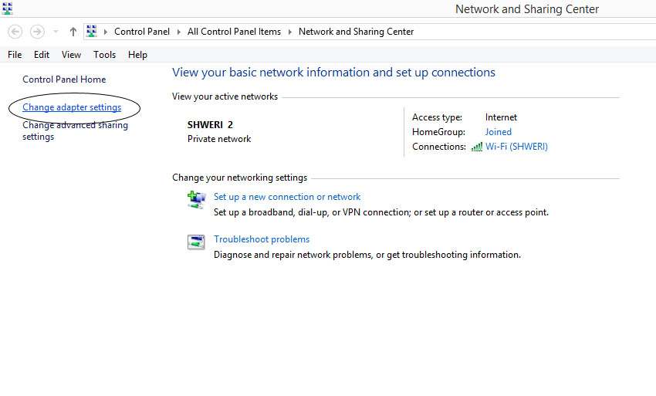Go up one level with up arrow
This screenshot has width=656, height=396.
(73, 32)
